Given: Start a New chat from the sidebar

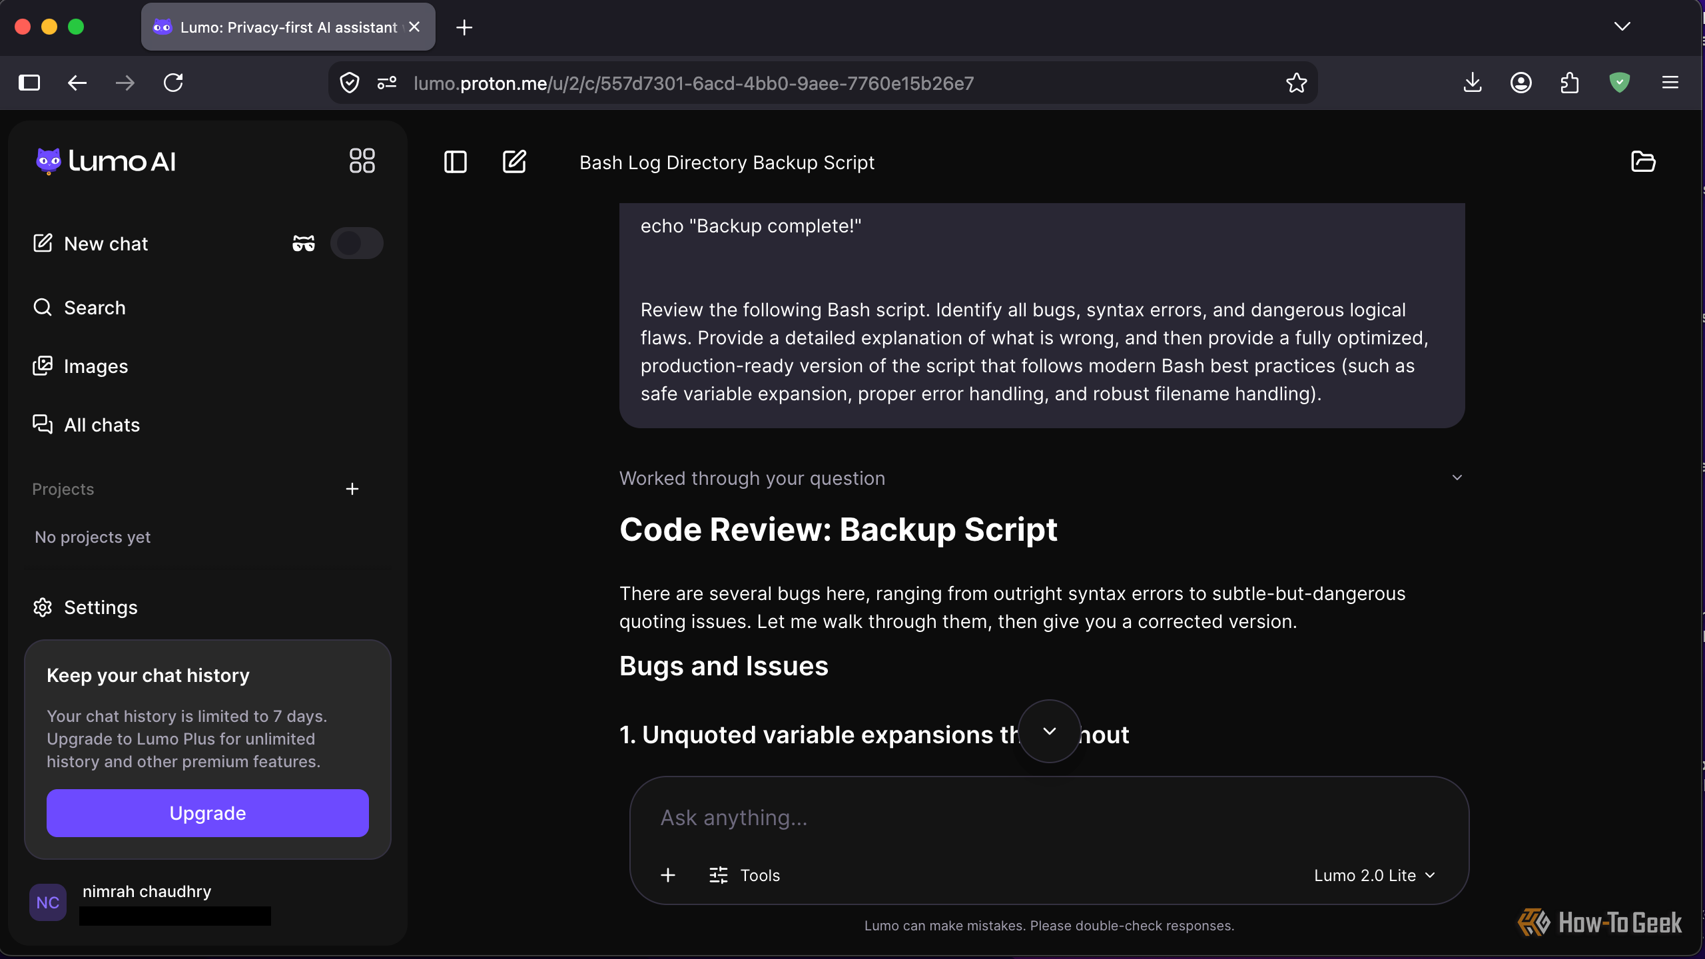Looking at the screenshot, I should 91,244.
